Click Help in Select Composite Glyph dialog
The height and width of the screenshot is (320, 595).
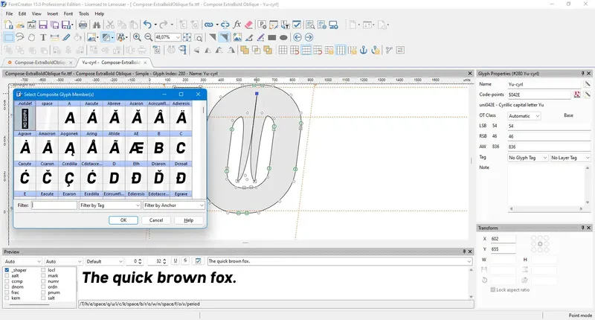189,220
